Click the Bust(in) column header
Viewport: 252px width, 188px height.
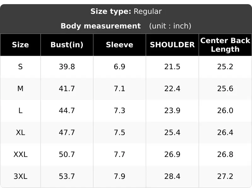[67, 45]
